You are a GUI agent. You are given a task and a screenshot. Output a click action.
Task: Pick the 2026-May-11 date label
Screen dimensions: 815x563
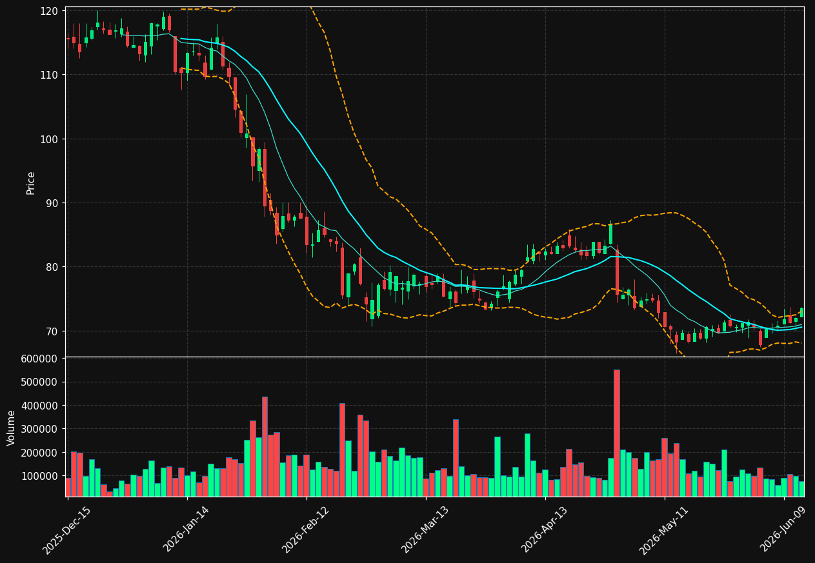(x=664, y=529)
